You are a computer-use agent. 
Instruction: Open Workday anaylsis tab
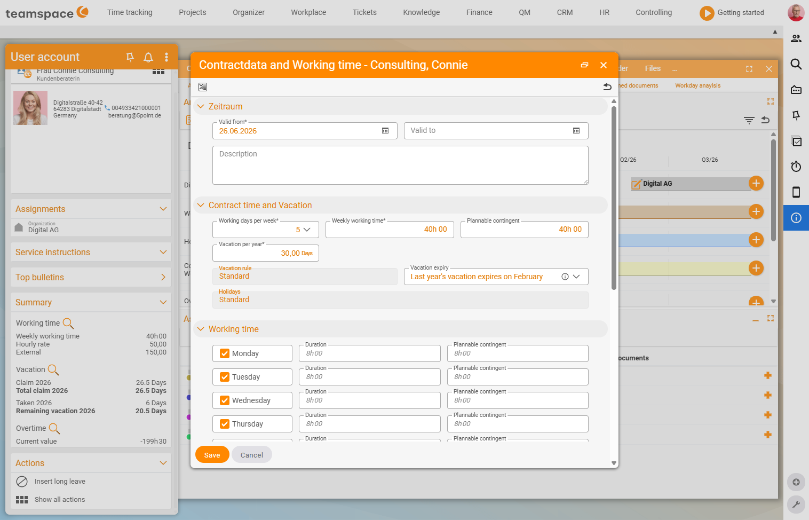point(697,85)
